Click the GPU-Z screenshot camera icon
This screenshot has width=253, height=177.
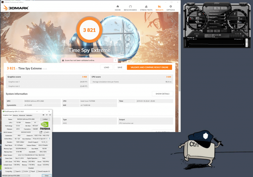[43, 115]
